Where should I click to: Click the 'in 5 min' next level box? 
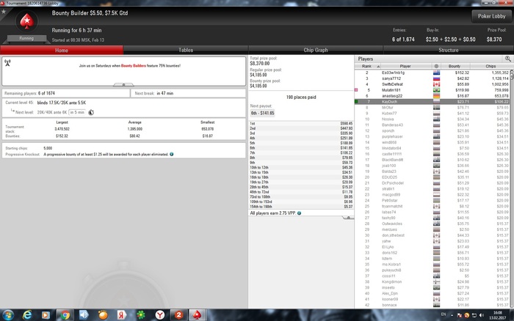(77, 112)
